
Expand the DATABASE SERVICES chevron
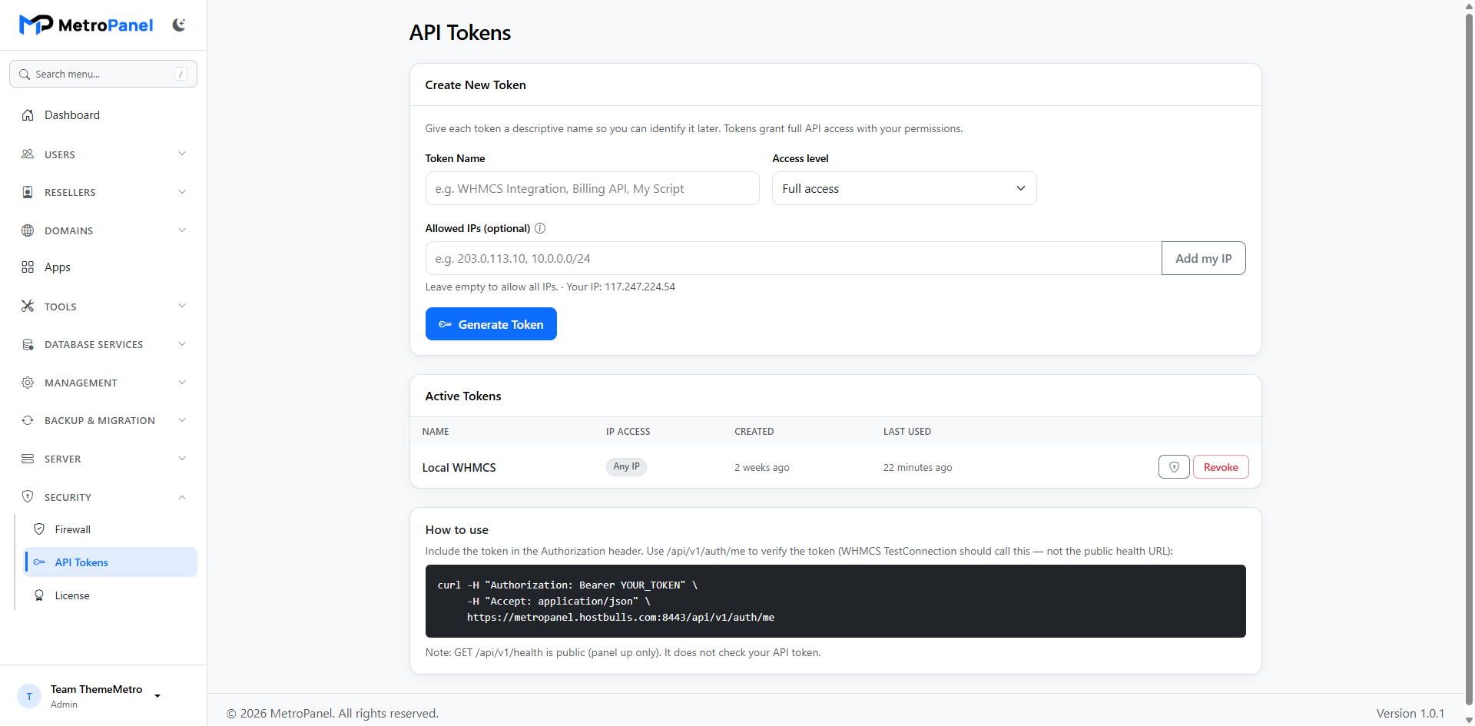(x=182, y=344)
